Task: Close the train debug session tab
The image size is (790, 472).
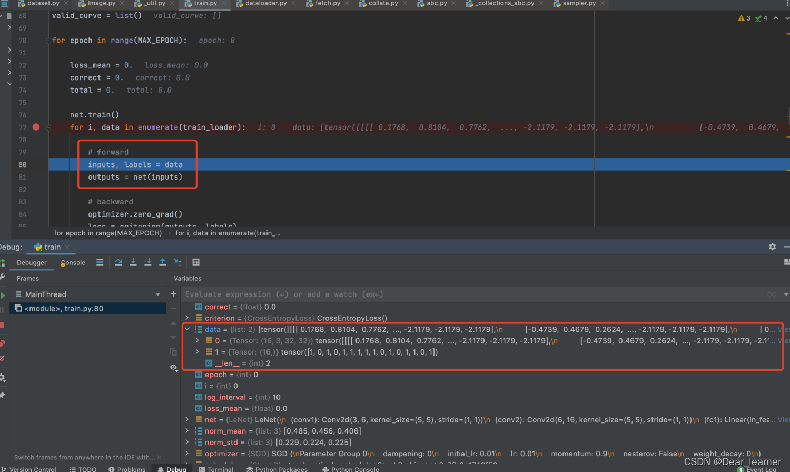Action: click(x=68, y=247)
